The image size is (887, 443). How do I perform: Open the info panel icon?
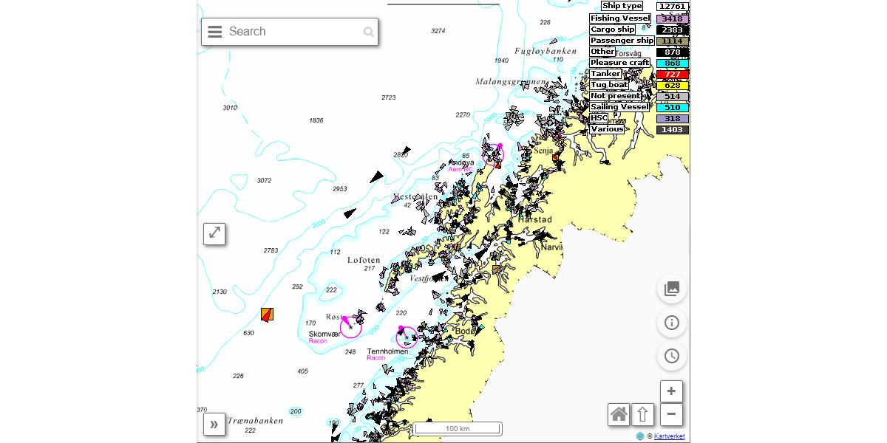[671, 323]
